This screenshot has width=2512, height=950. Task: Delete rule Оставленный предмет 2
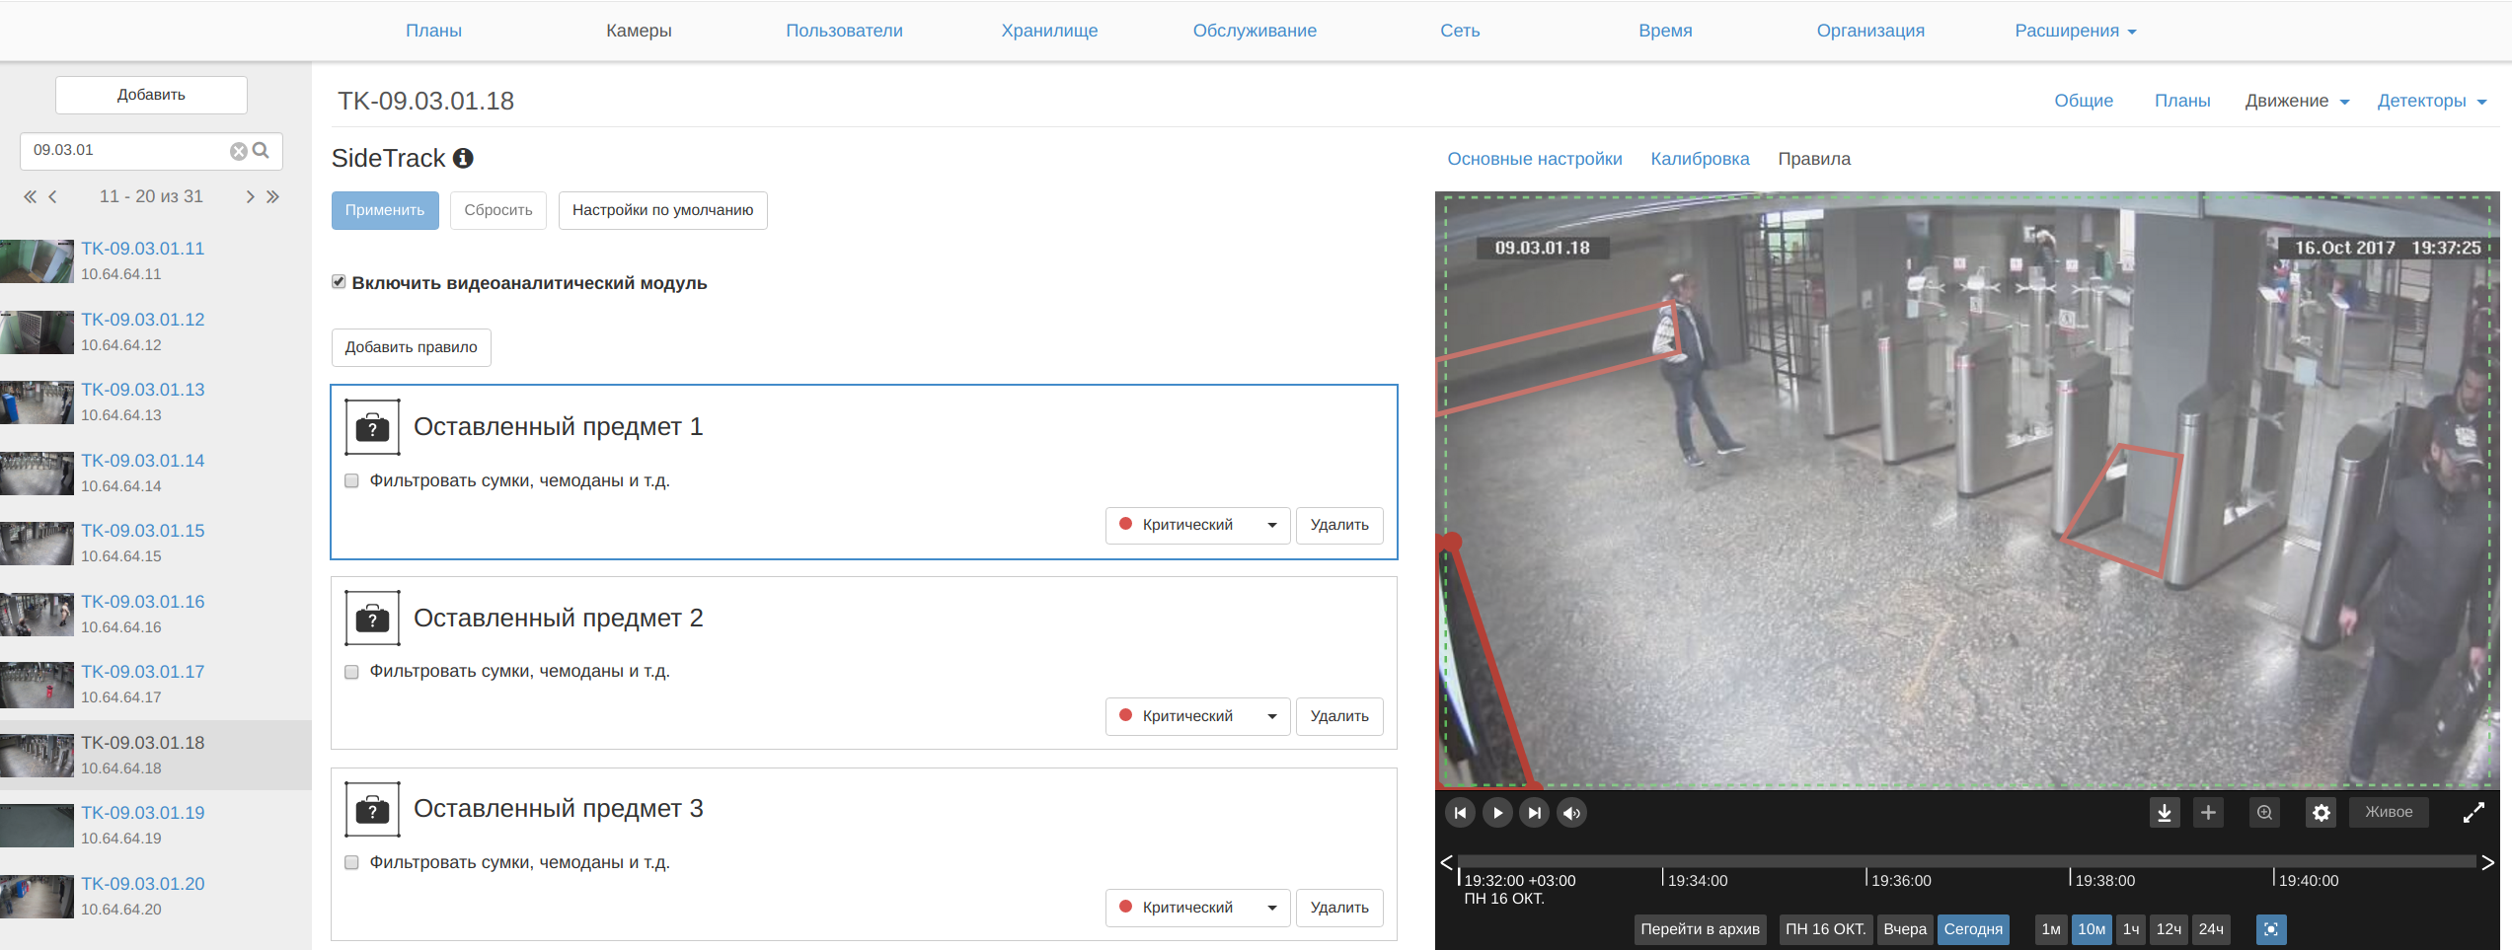coord(1339,716)
